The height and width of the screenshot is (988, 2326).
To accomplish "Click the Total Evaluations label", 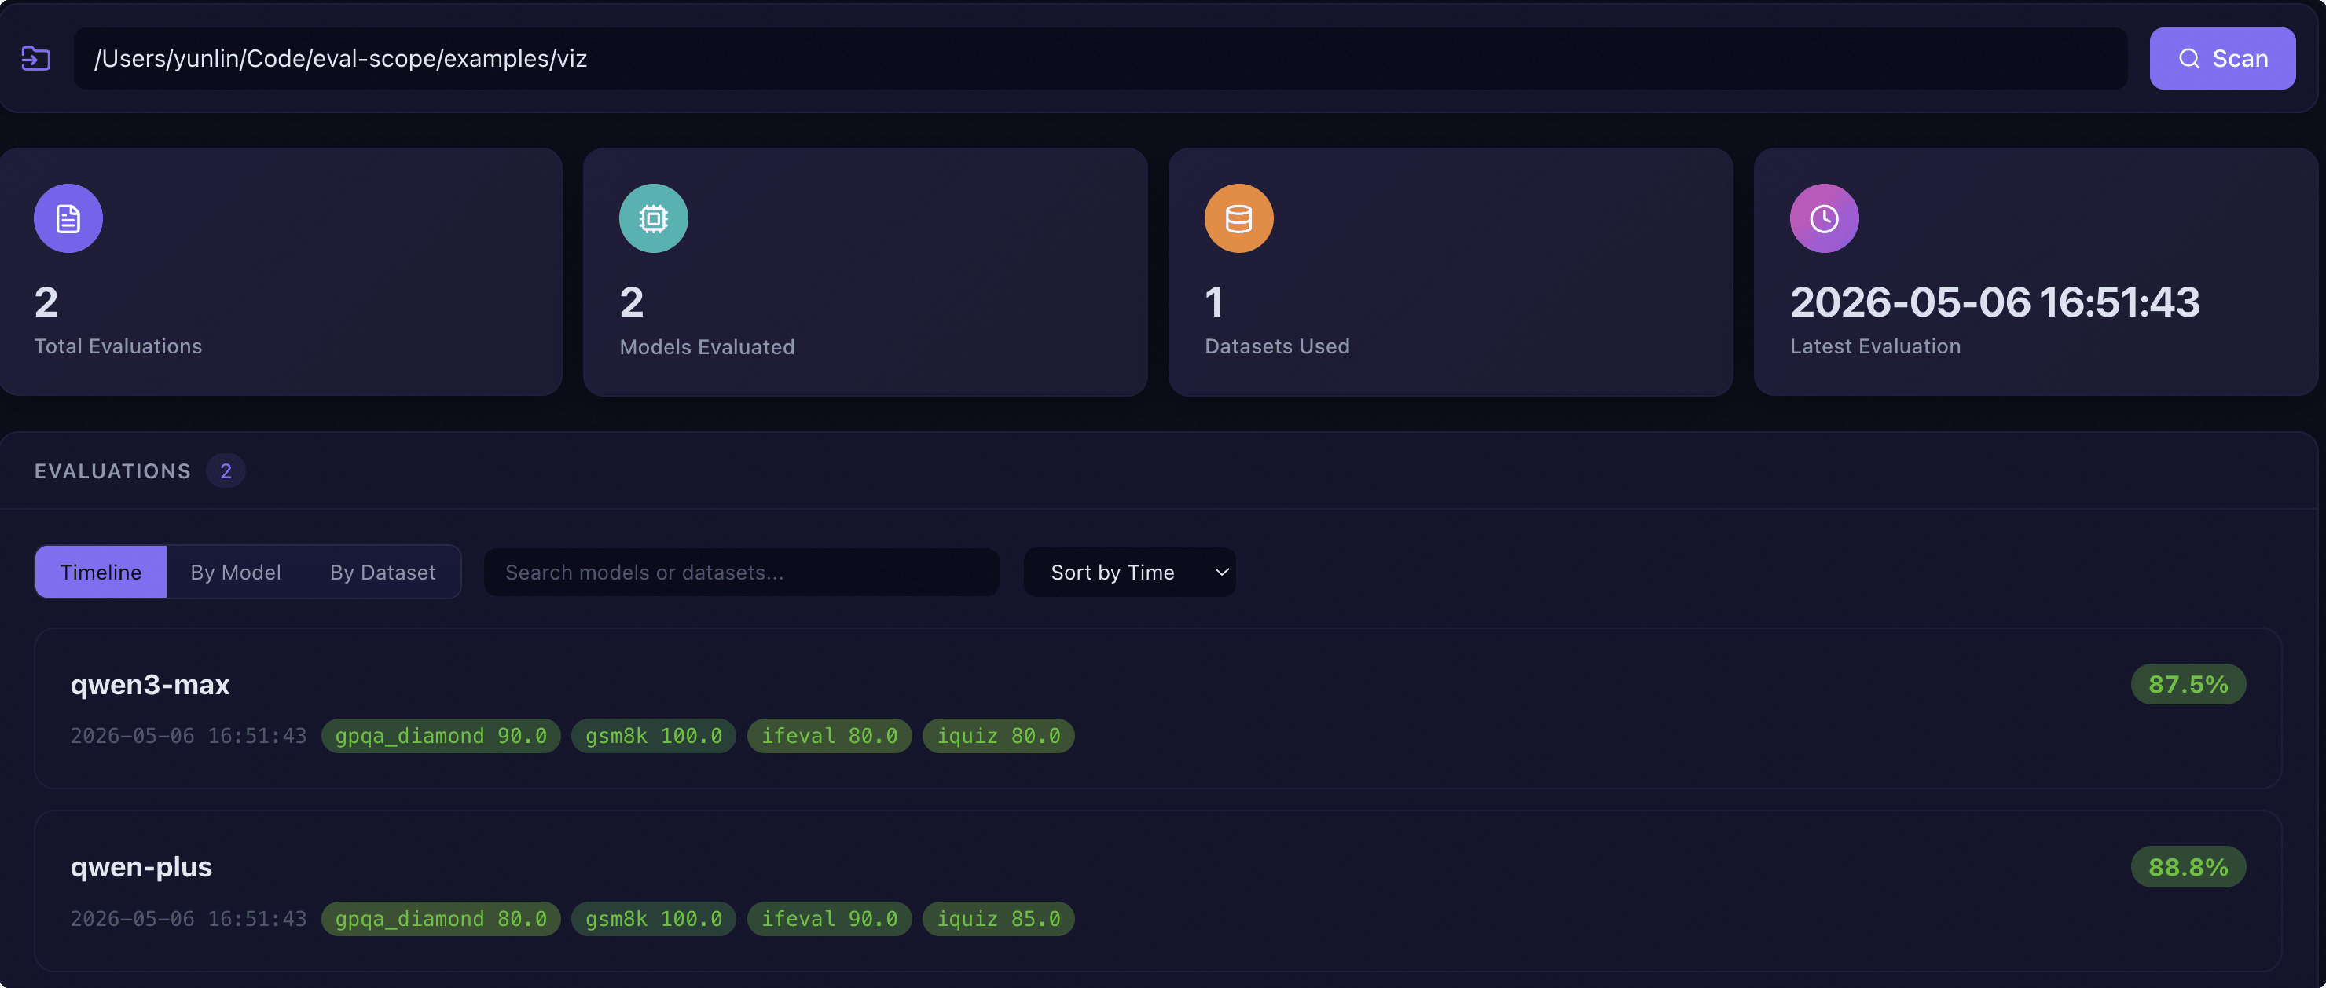I will (119, 346).
